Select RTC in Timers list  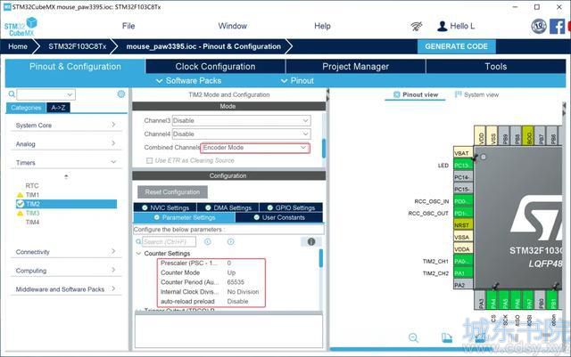tap(32, 186)
